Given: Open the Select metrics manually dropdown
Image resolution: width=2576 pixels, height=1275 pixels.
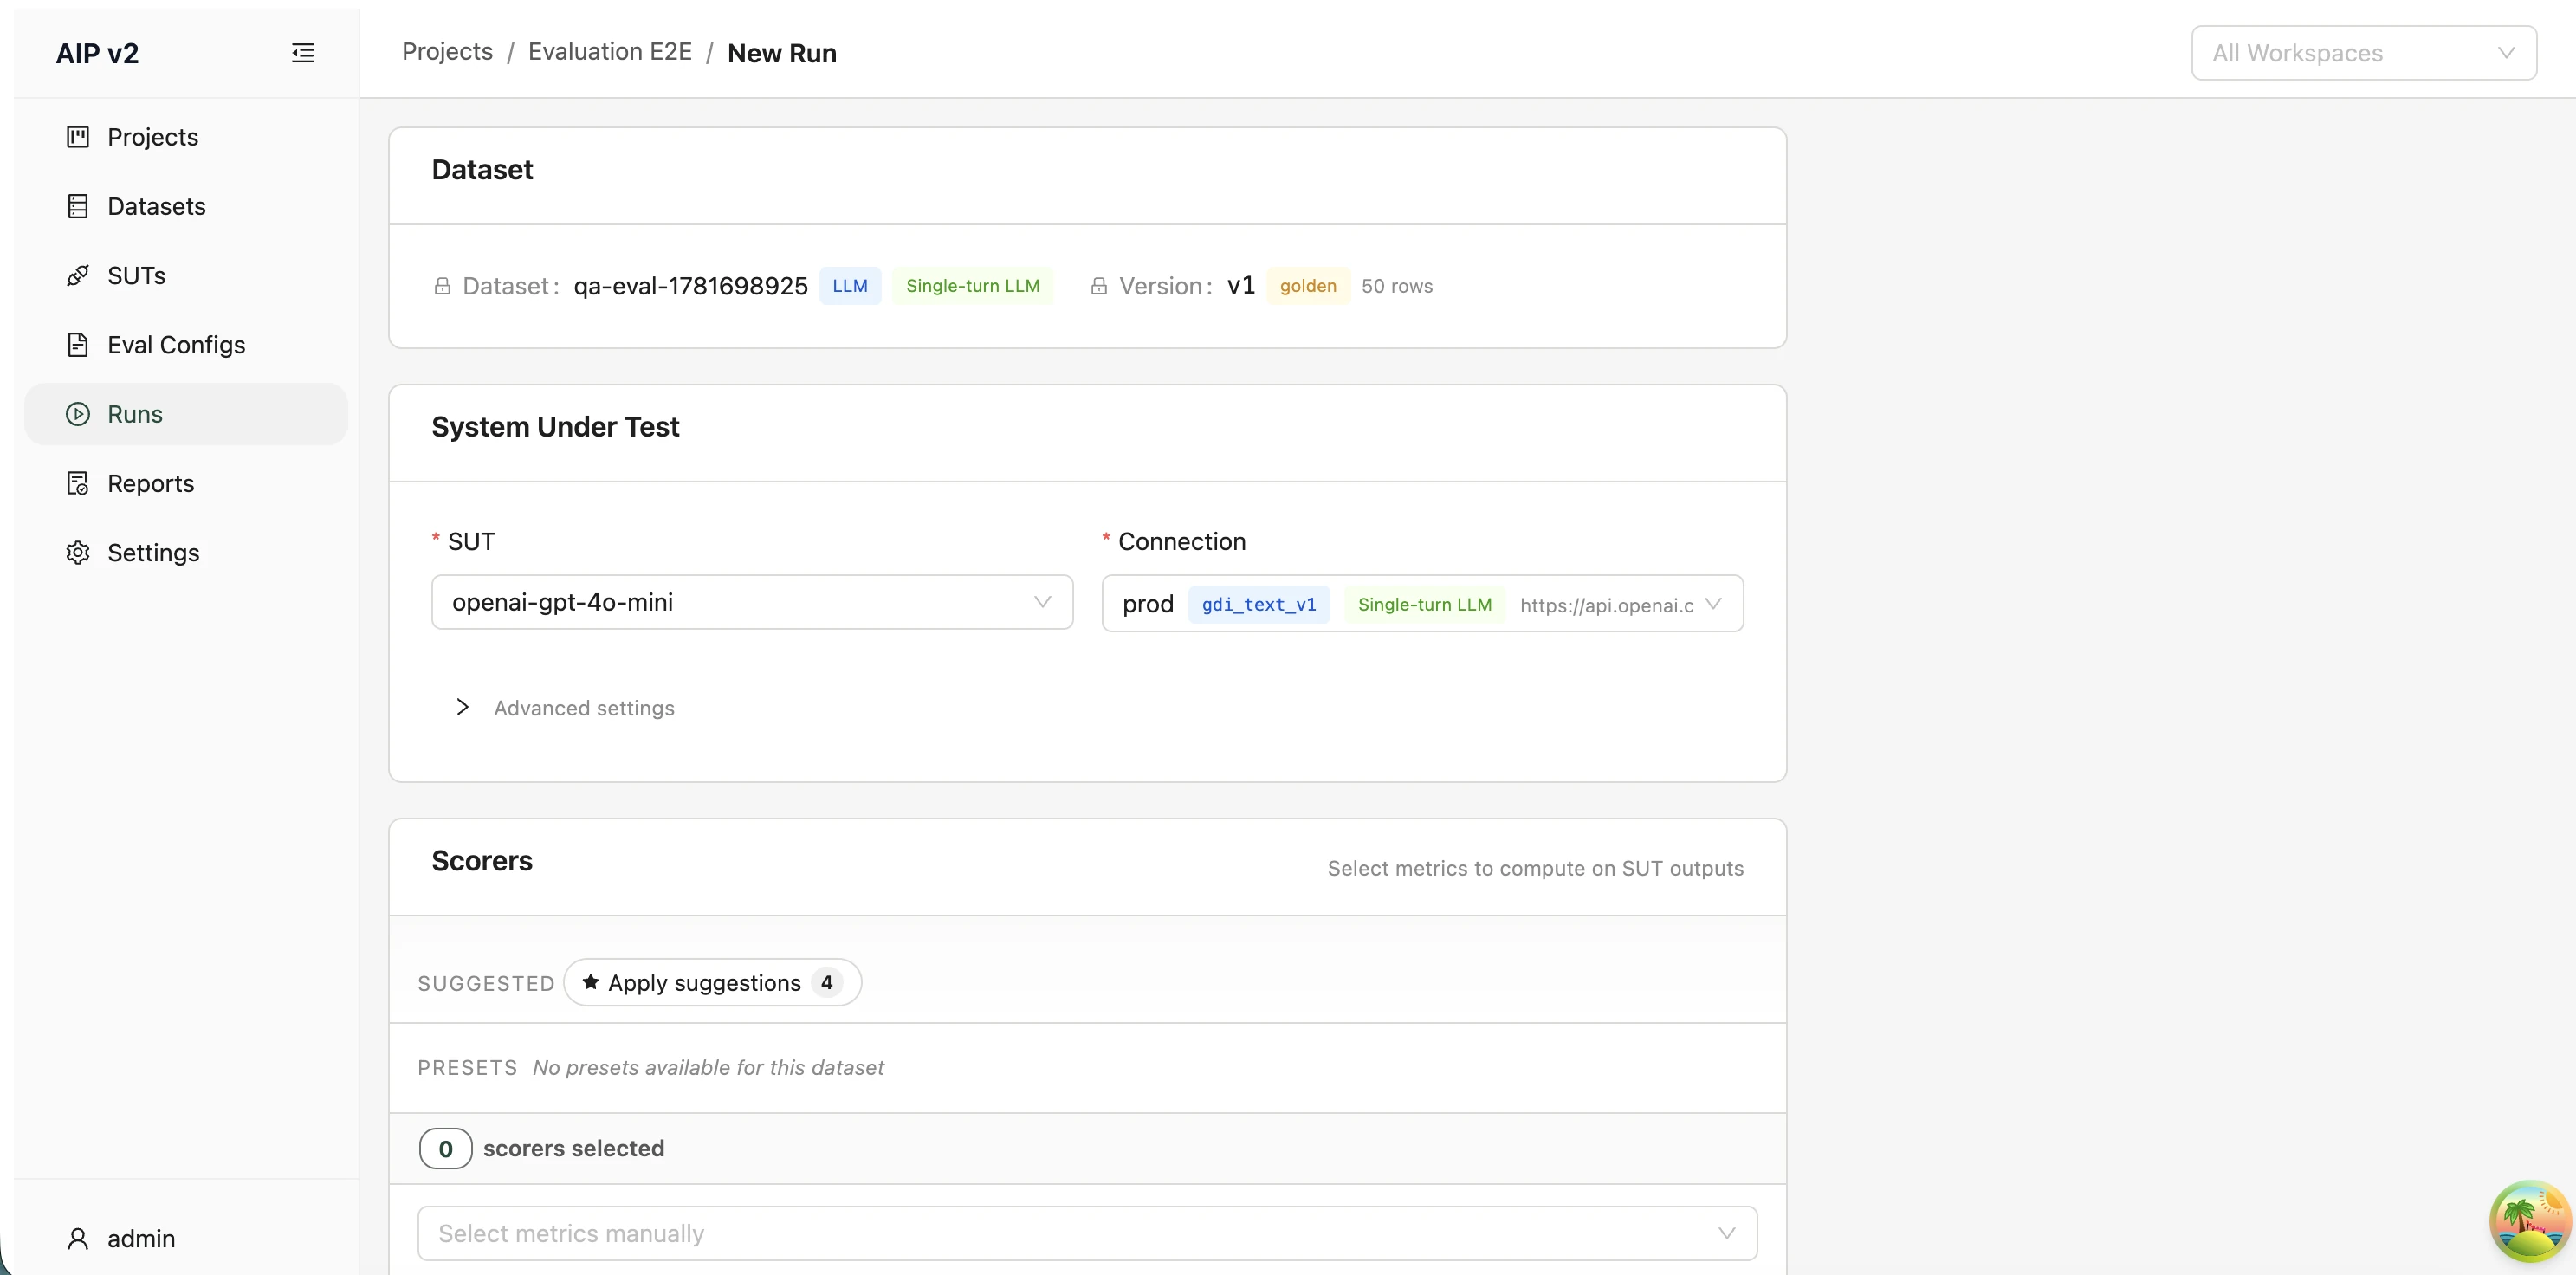Looking at the screenshot, I should click(1087, 1233).
